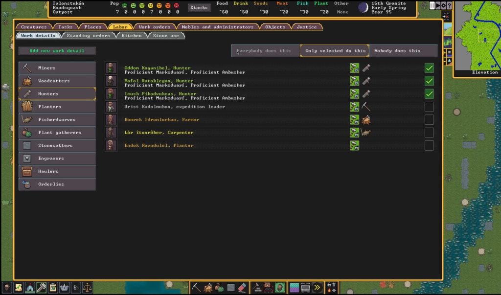Viewport: 501px width, 295px height.
Task: Open the Standing orders sub-tab
Action: pos(88,36)
